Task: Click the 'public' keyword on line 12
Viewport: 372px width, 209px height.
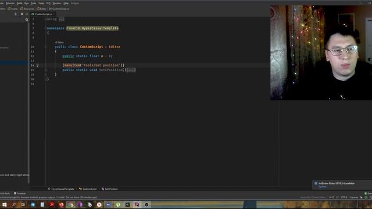Action: click(x=68, y=56)
